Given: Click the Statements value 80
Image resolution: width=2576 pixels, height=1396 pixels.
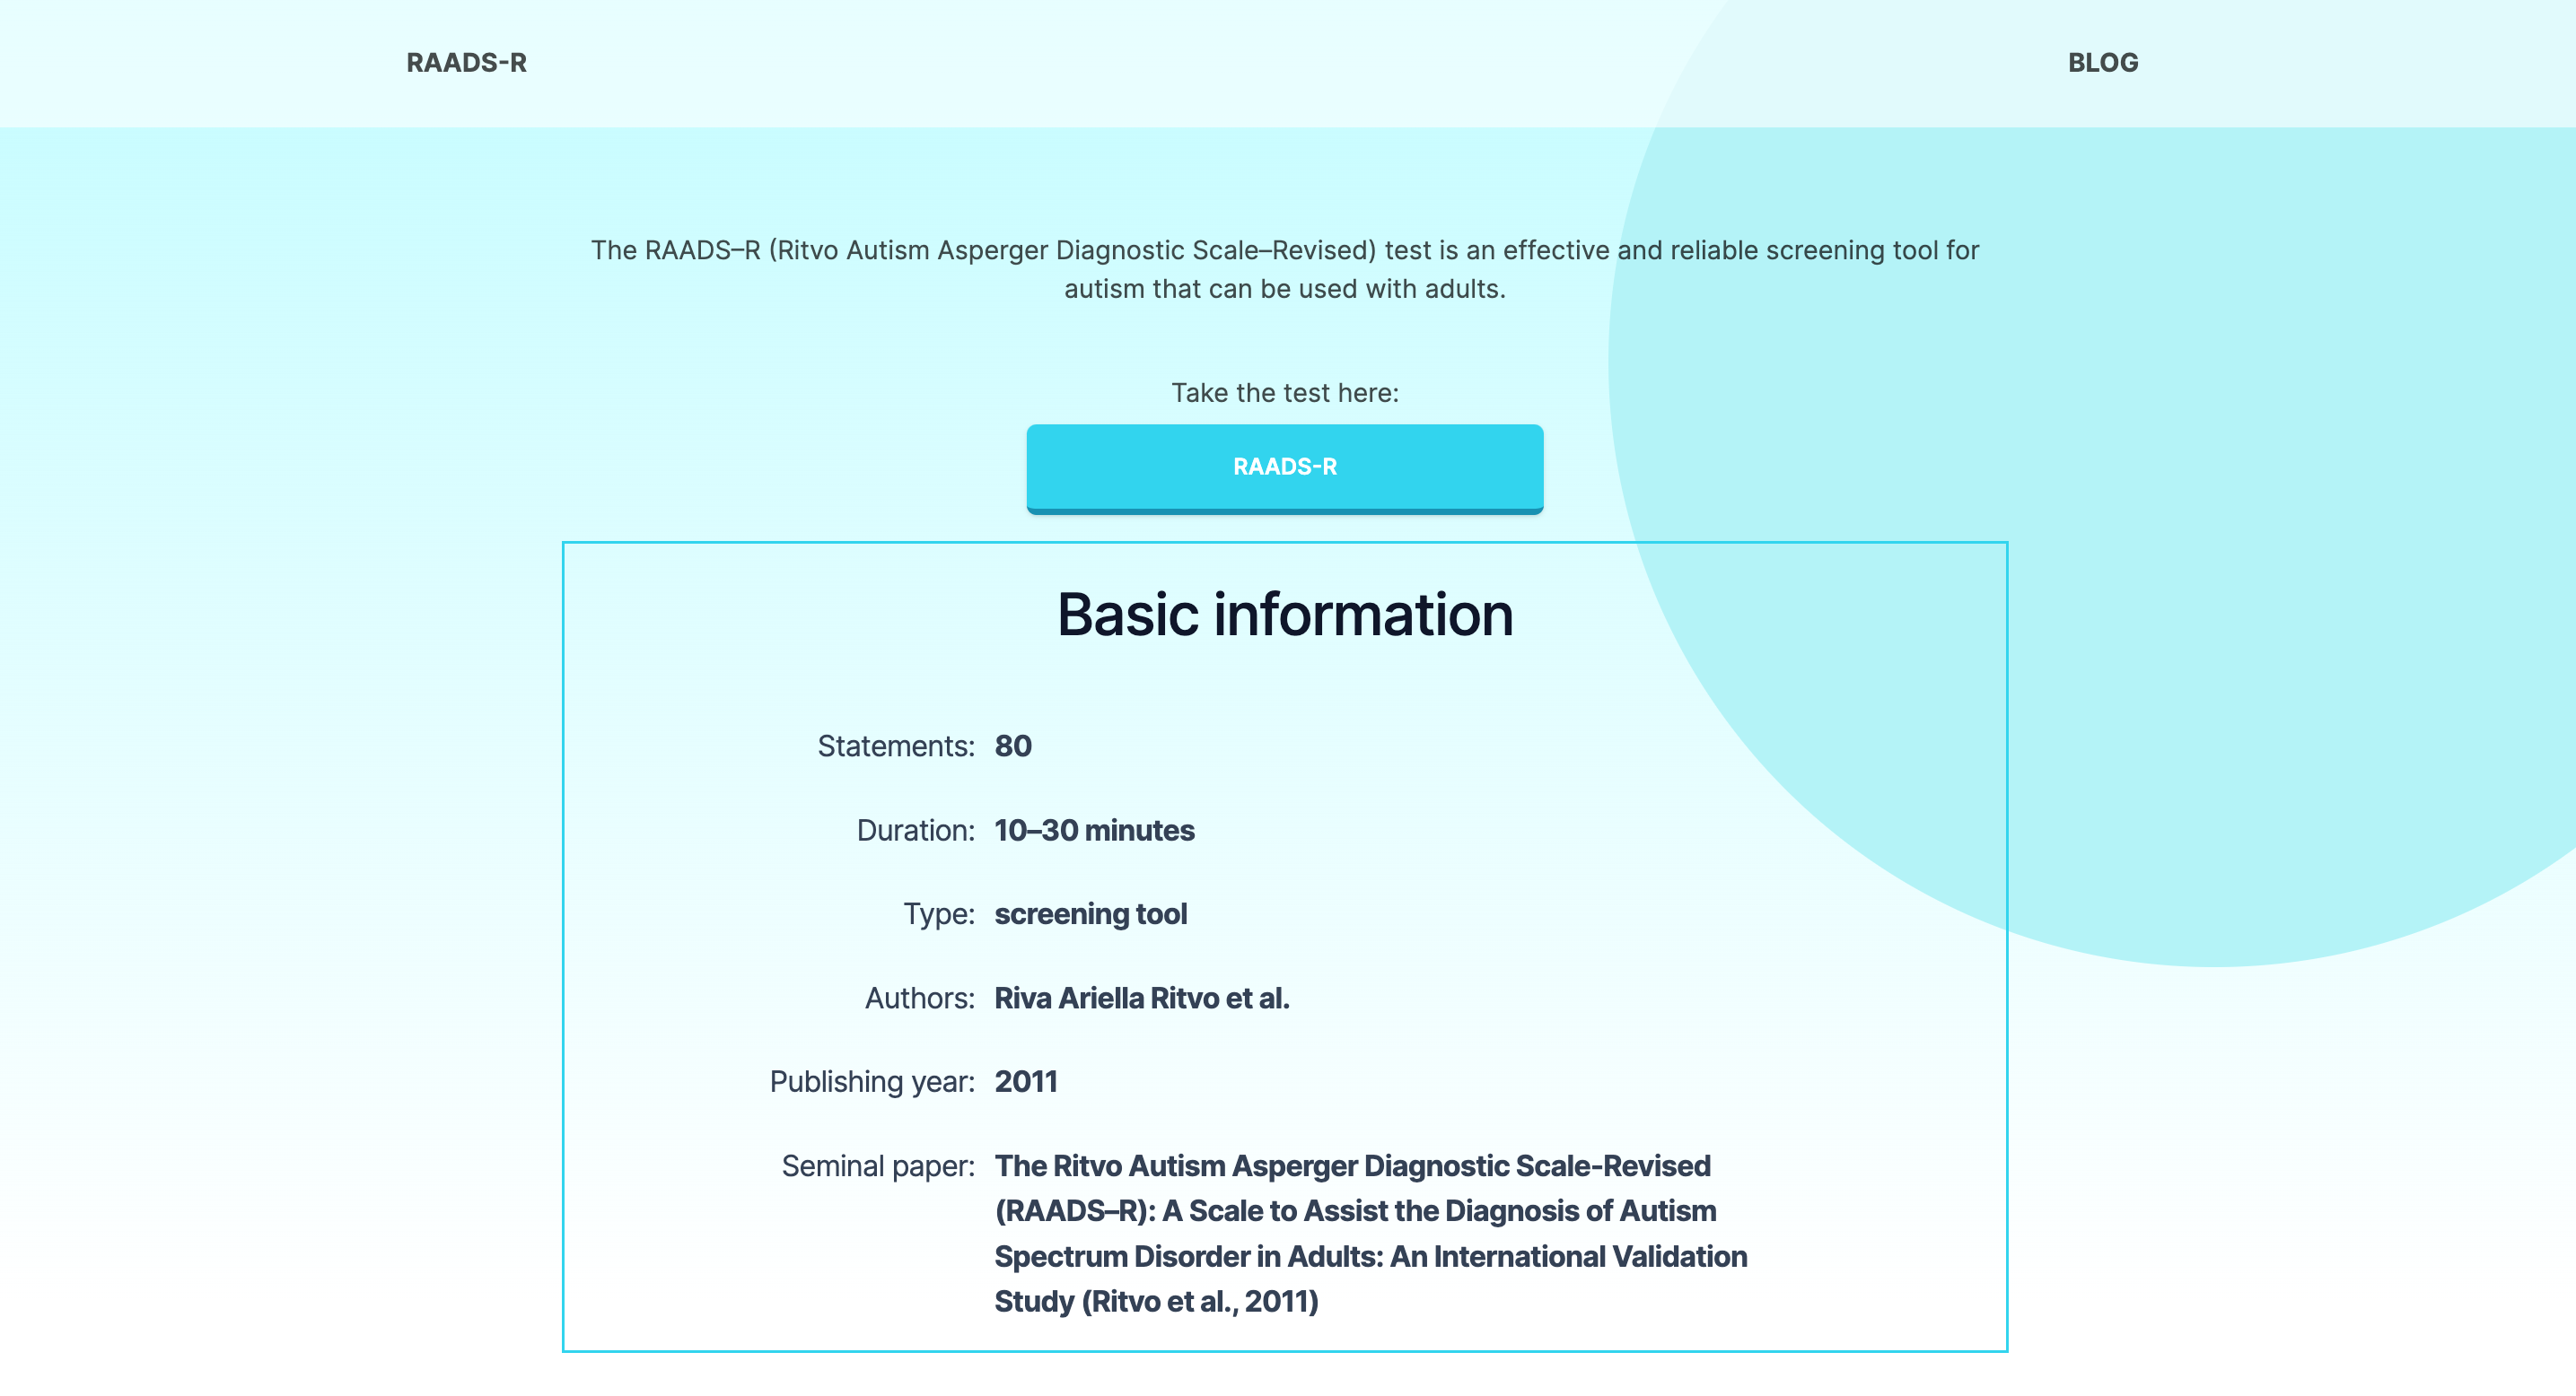Looking at the screenshot, I should coord(1013,746).
